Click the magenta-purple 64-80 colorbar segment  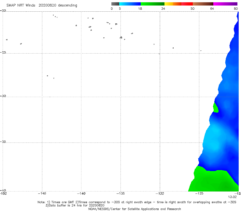[225, 4]
